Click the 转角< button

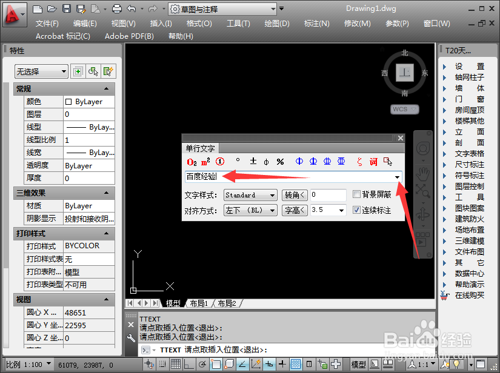point(295,195)
